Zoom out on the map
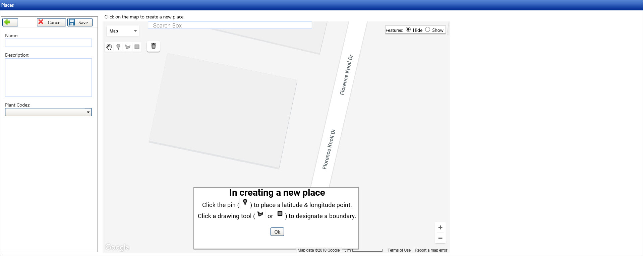Screen dimensions: 643x256 coord(440,238)
